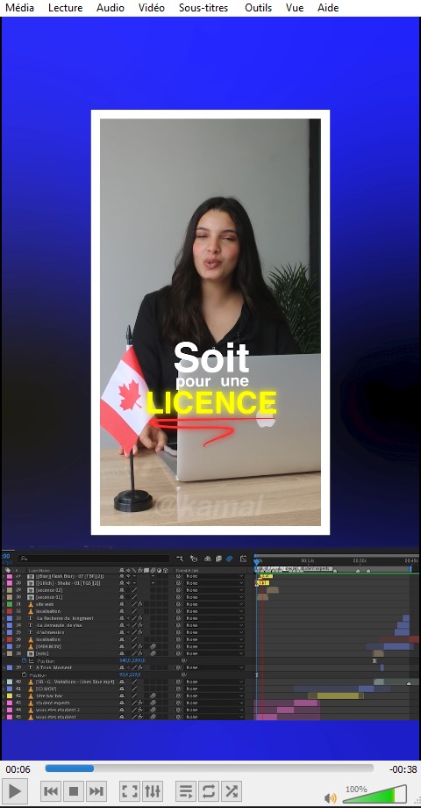
Task: Toggle loop repeat mode
Action: 209,791
